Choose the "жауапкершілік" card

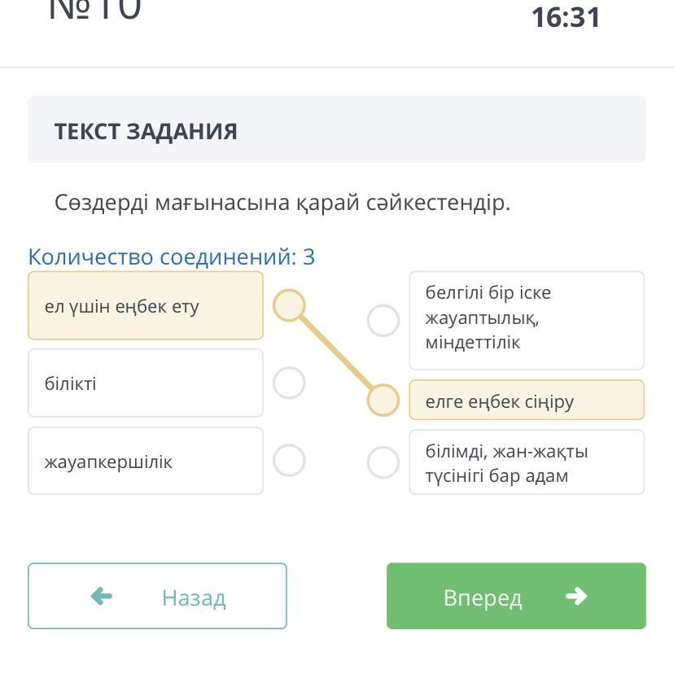pos(146,461)
